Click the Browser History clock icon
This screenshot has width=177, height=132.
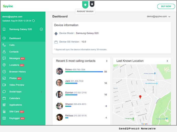(4, 72)
